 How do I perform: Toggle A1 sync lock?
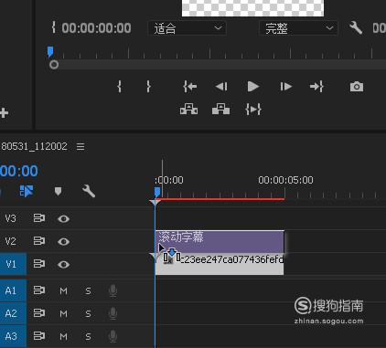tap(39, 290)
